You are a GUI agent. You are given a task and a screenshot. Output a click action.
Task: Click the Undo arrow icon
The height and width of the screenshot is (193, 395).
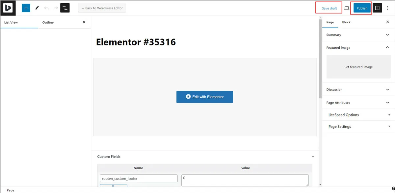pos(46,8)
